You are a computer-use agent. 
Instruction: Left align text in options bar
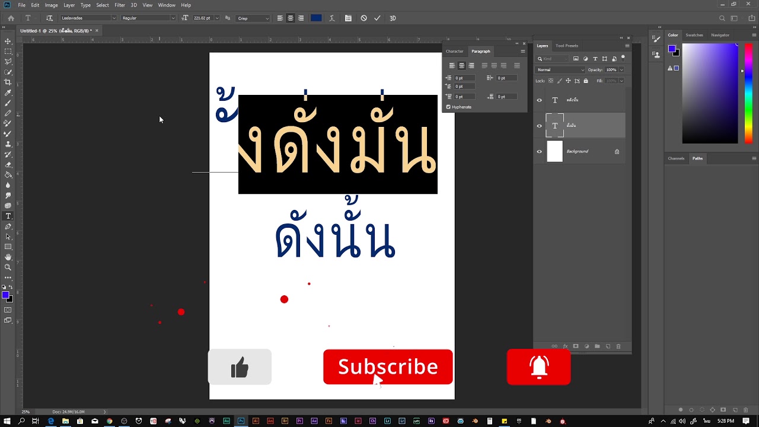coord(280,18)
